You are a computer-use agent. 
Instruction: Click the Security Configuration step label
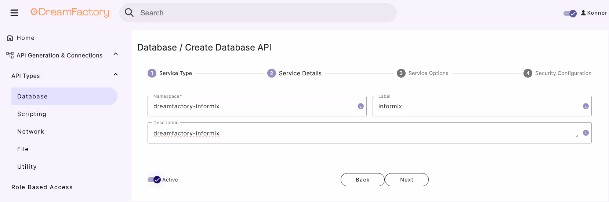click(563, 73)
